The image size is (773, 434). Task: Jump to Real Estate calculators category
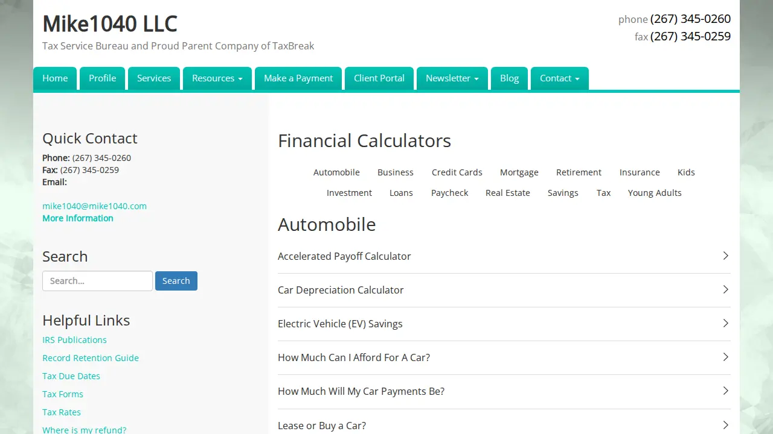point(508,193)
